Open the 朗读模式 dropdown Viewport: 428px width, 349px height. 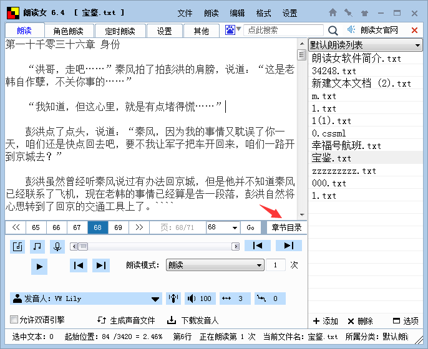215,265
